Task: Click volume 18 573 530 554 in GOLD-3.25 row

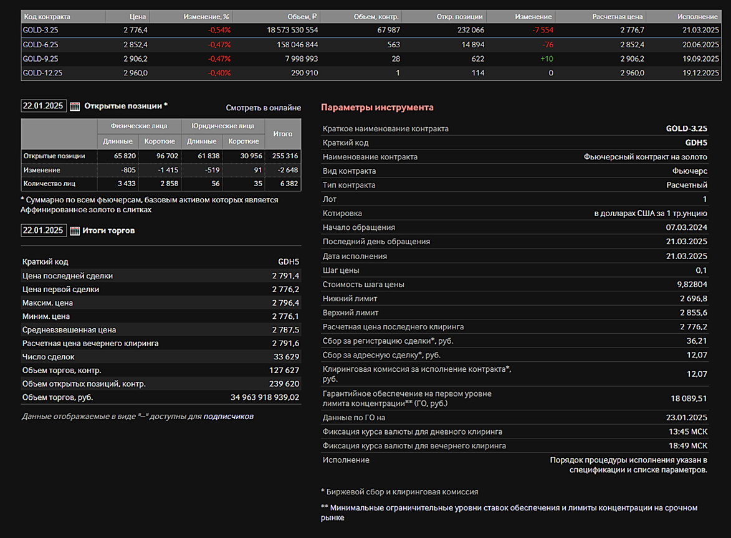Action: point(292,30)
